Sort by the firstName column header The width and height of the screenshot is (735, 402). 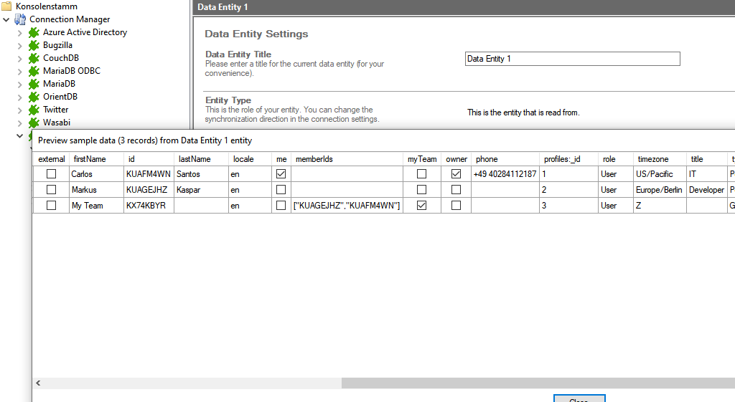[x=90, y=159]
